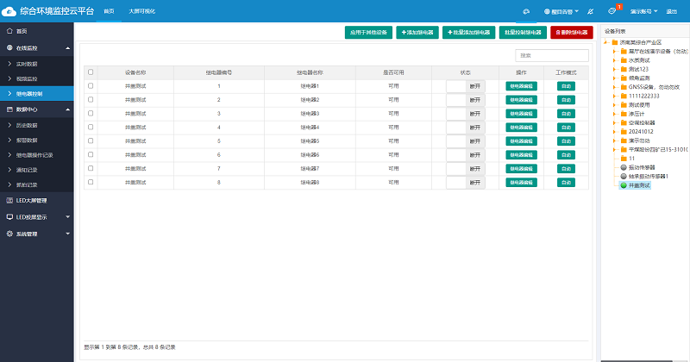Open 历史数据 in the sidebar menu
This screenshot has width=690, height=362.
(29, 126)
